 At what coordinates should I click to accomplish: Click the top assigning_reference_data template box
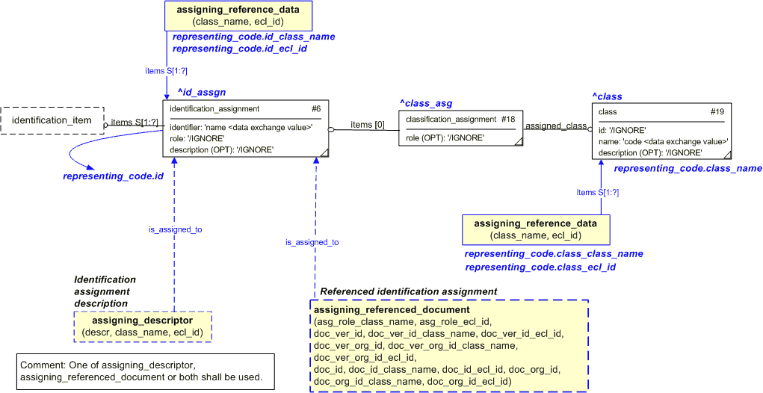pos(238,16)
